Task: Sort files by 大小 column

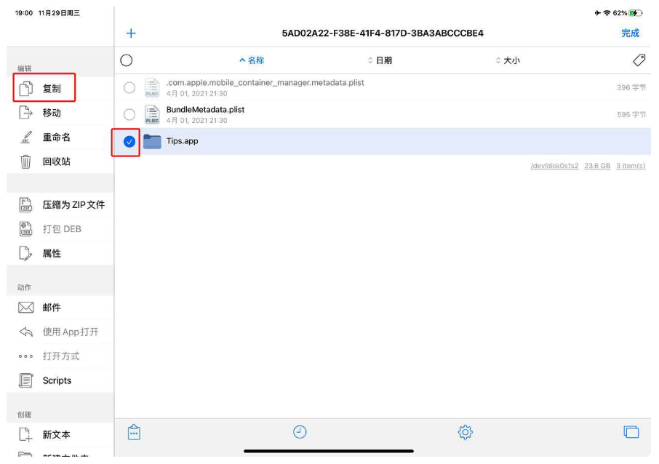Action: tap(508, 60)
